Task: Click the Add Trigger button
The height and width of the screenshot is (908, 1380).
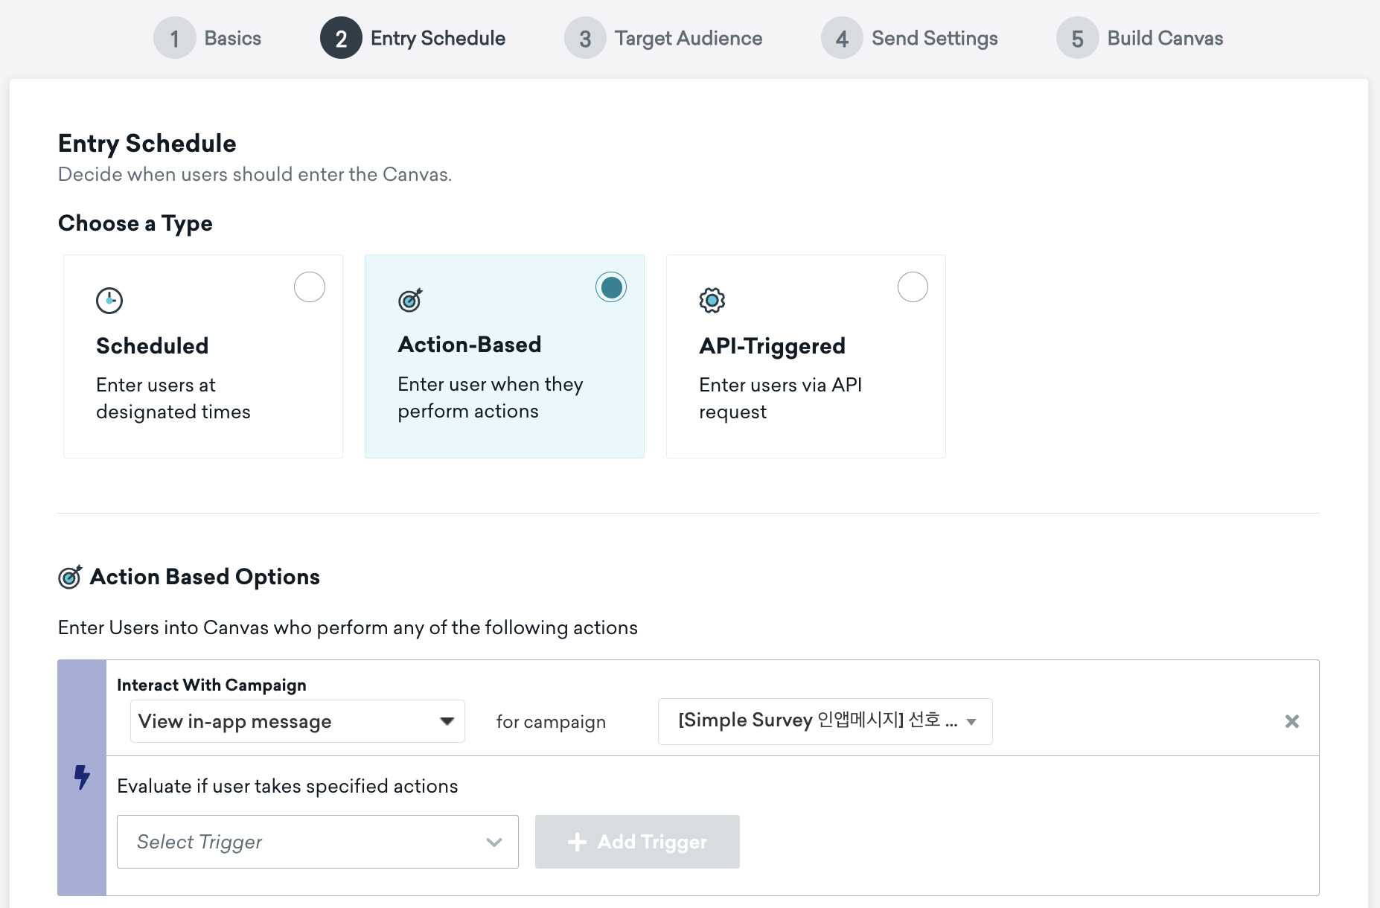Action: [x=637, y=842]
